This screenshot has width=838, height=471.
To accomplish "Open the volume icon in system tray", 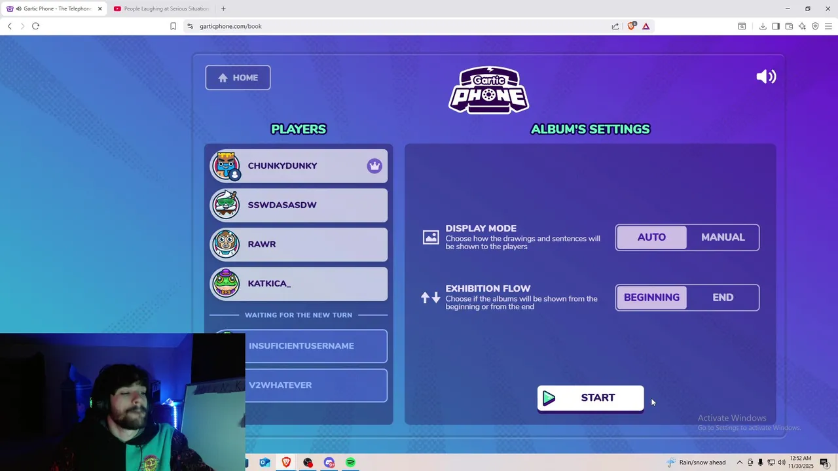I will pyautogui.click(x=782, y=462).
